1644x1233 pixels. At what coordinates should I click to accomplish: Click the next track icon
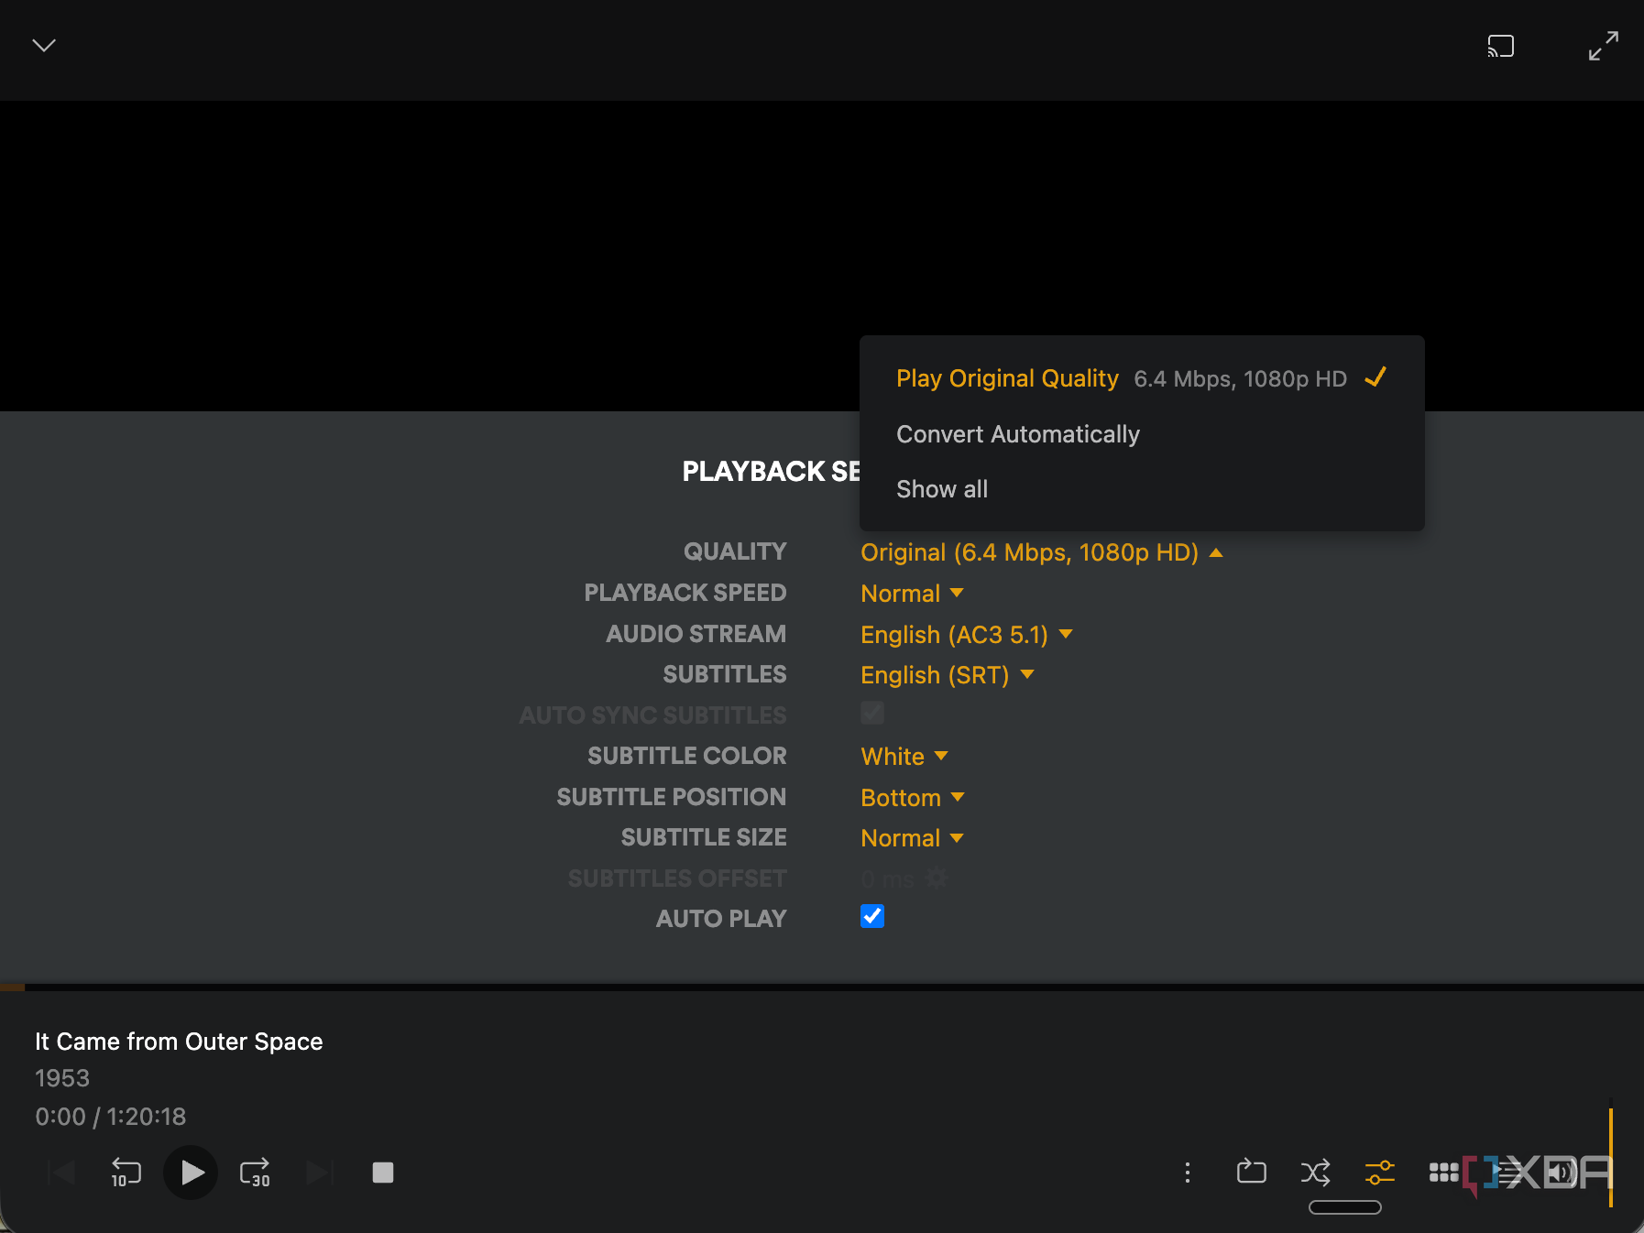(320, 1173)
